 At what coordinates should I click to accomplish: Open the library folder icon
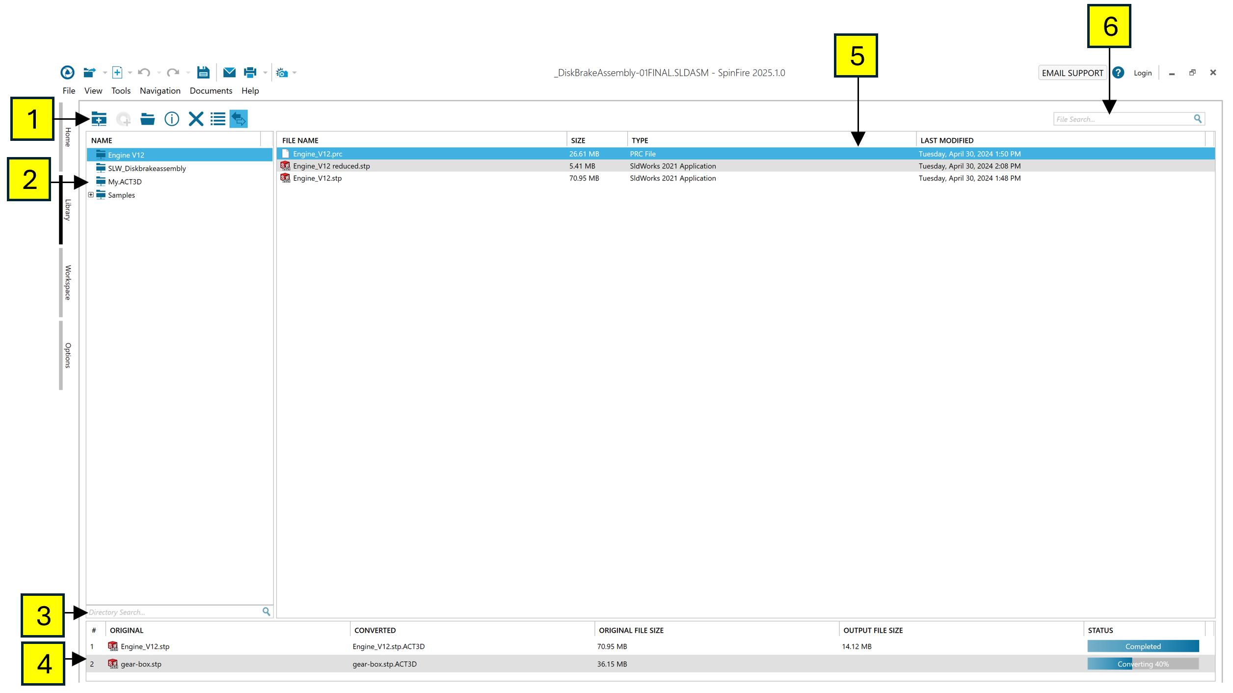click(x=147, y=119)
